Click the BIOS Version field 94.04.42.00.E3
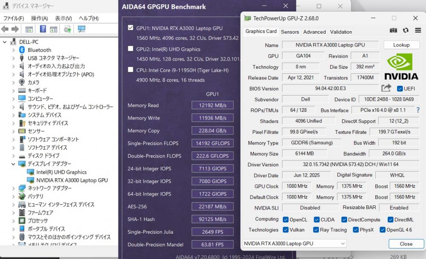The width and height of the screenshot is (426, 259). point(330,88)
